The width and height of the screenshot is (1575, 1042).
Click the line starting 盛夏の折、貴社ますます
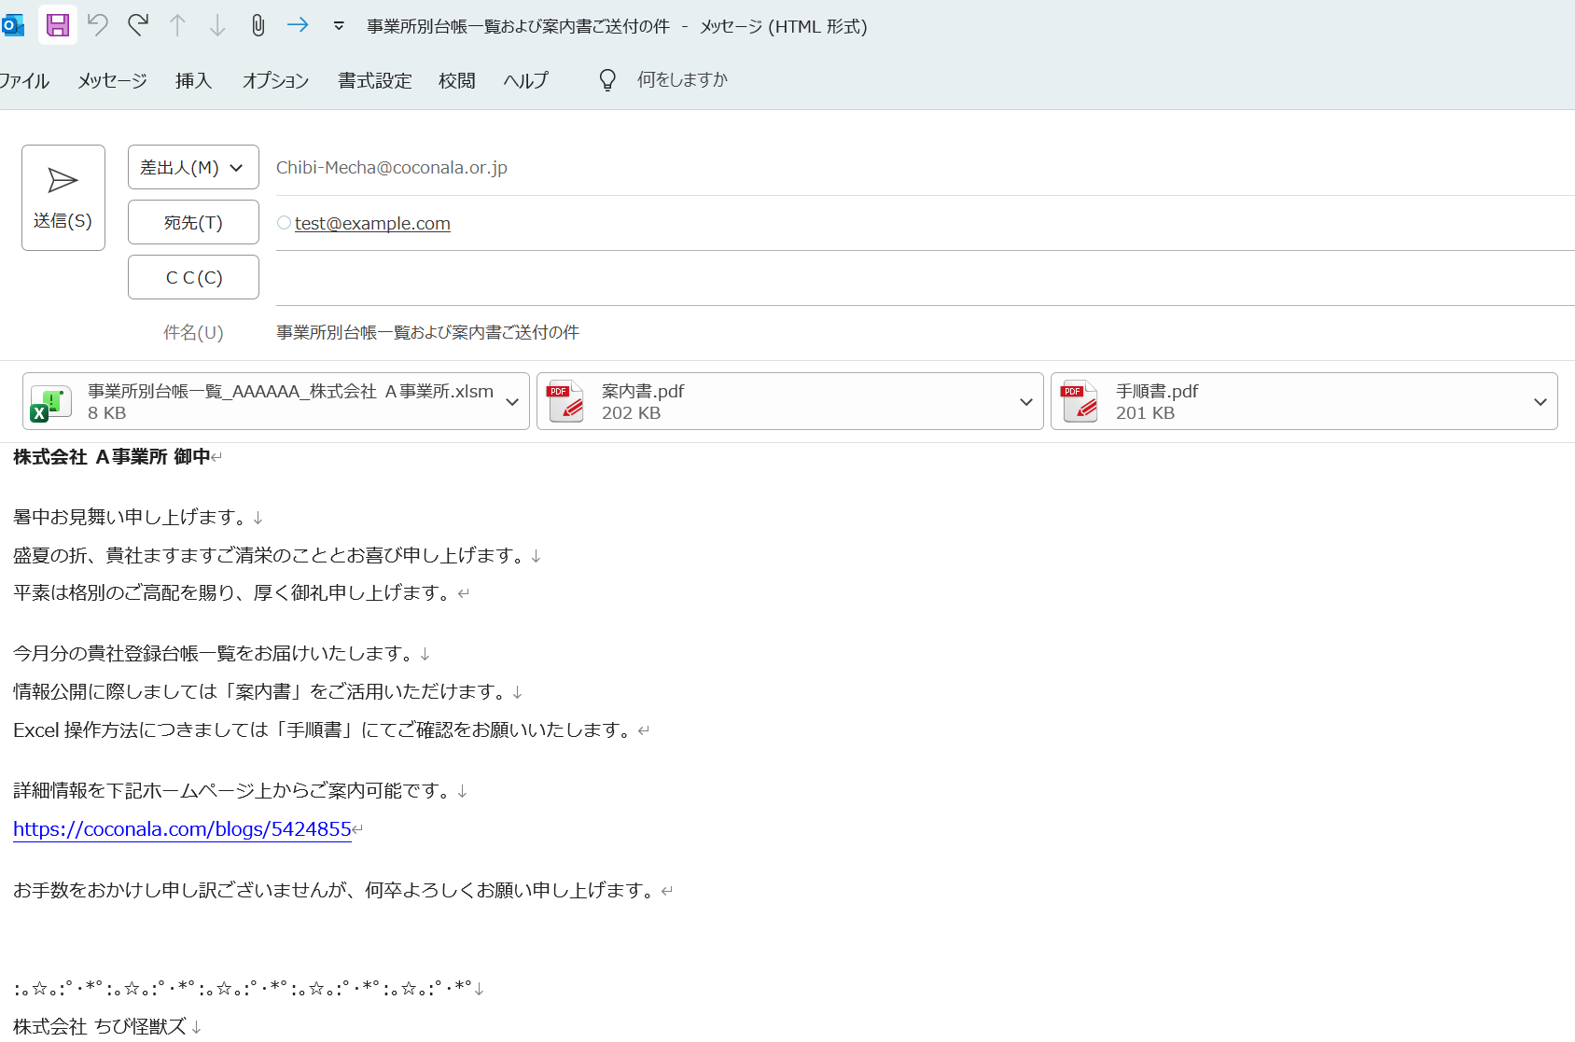tap(270, 556)
